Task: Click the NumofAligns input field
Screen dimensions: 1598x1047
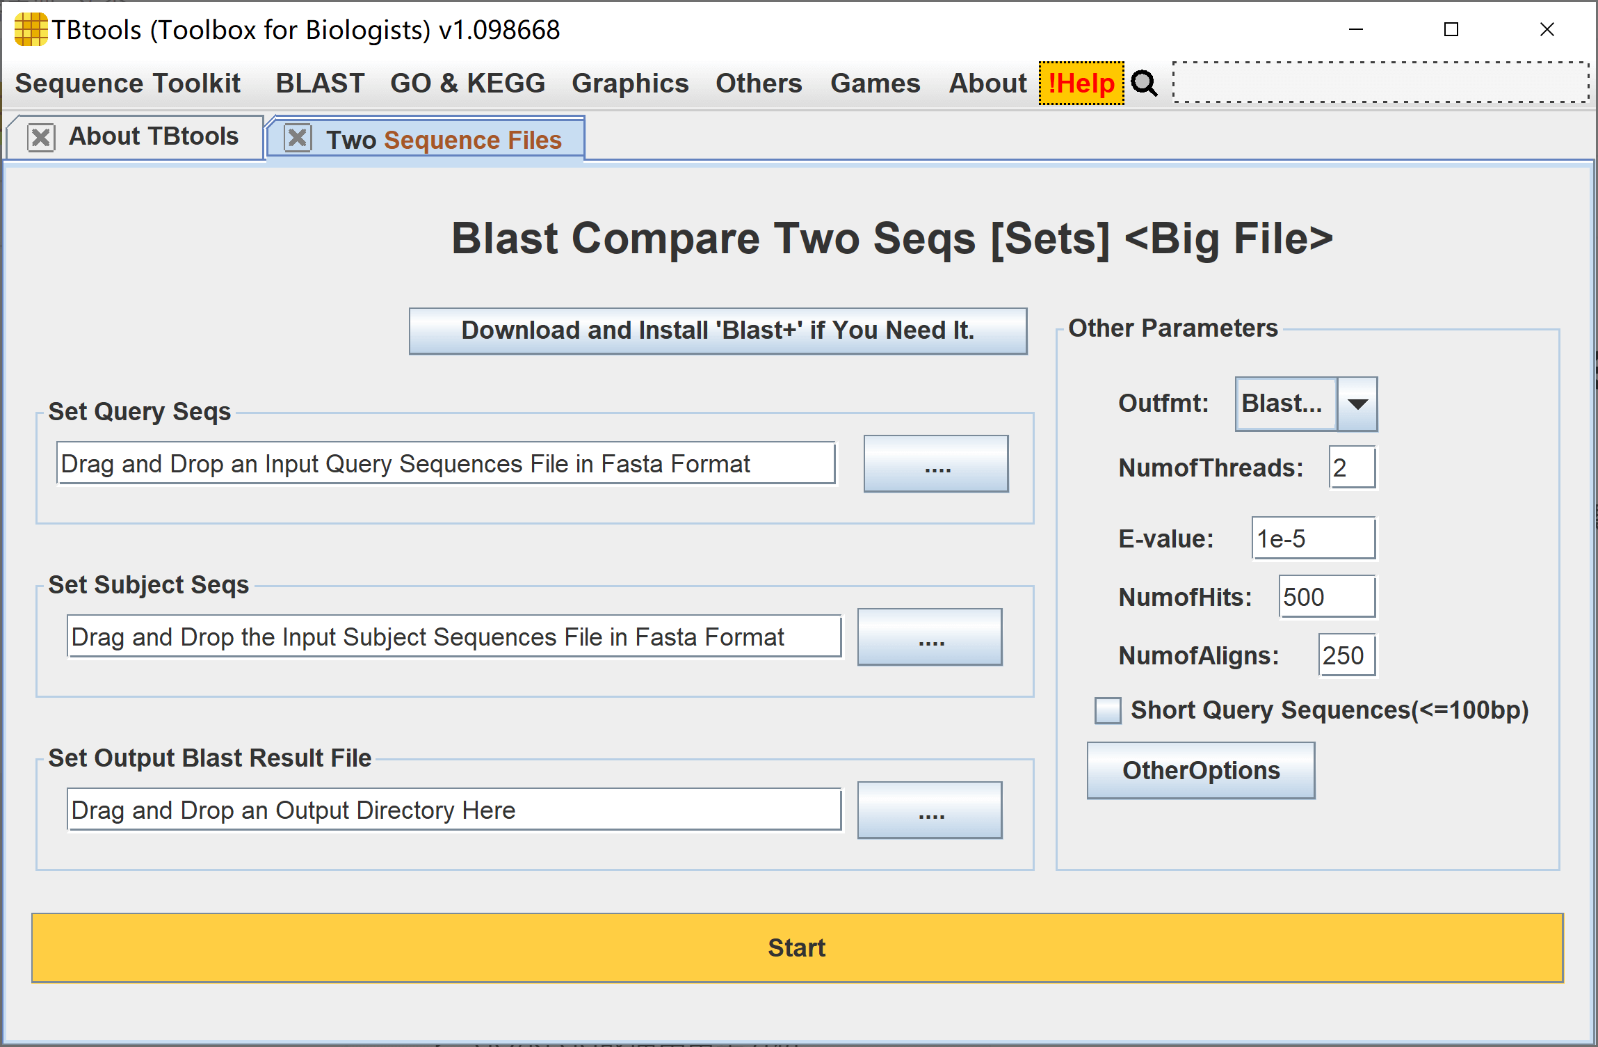Action: click(x=1347, y=656)
